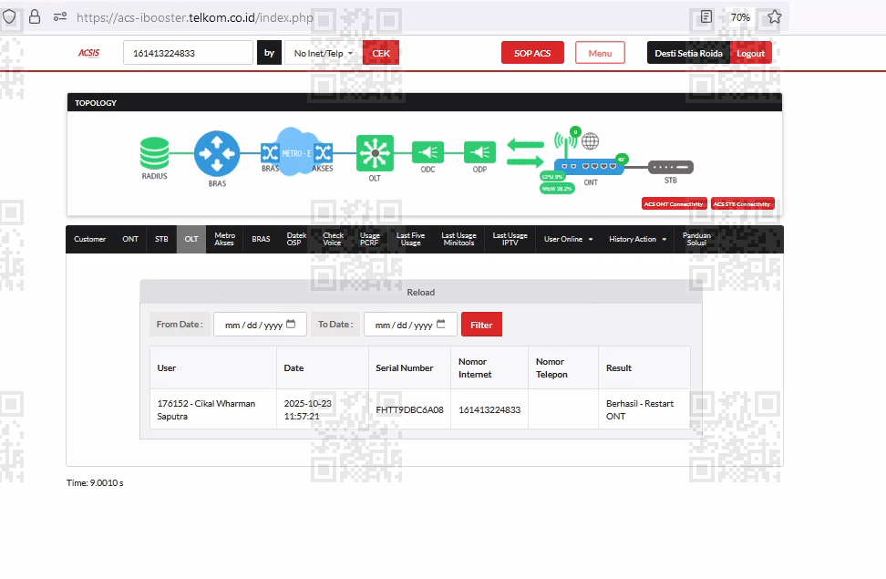The height and width of the screenshot is (579, 886).
Task: Click the MEM usage badge
Action: tap(557, 188)
